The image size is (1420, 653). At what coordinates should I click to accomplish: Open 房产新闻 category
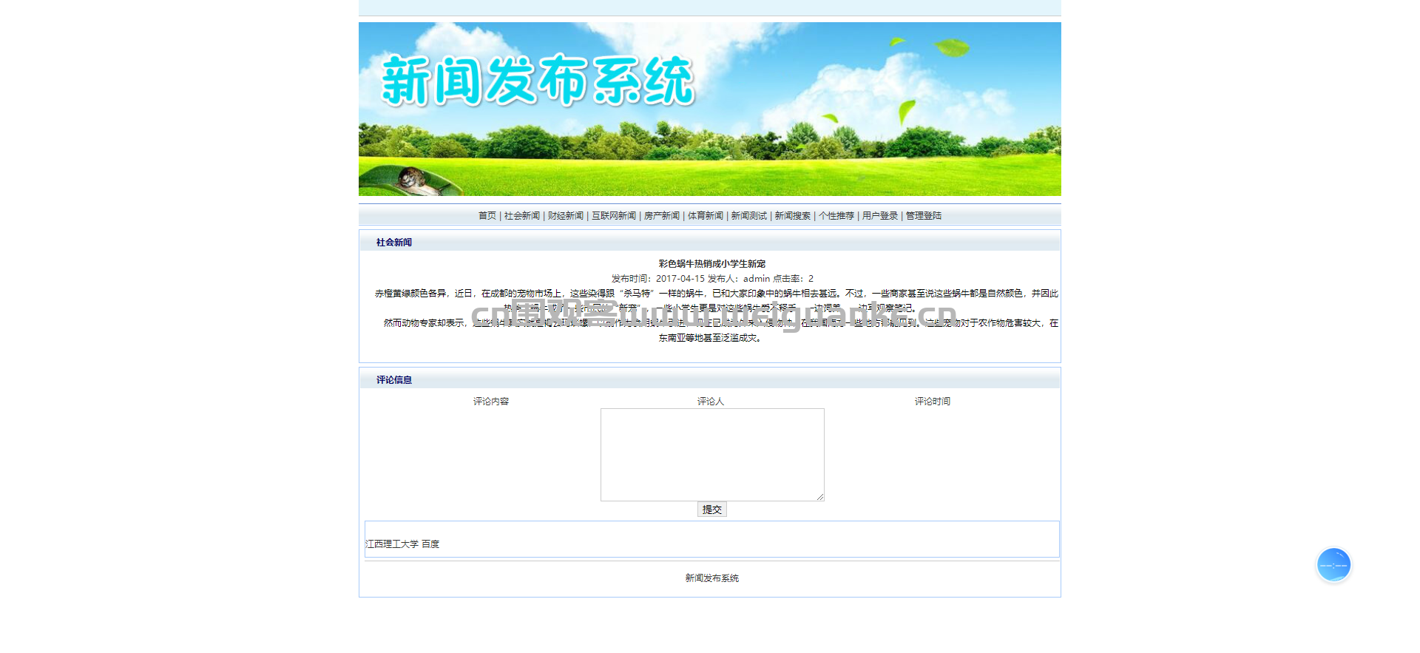tap(661, 216)
